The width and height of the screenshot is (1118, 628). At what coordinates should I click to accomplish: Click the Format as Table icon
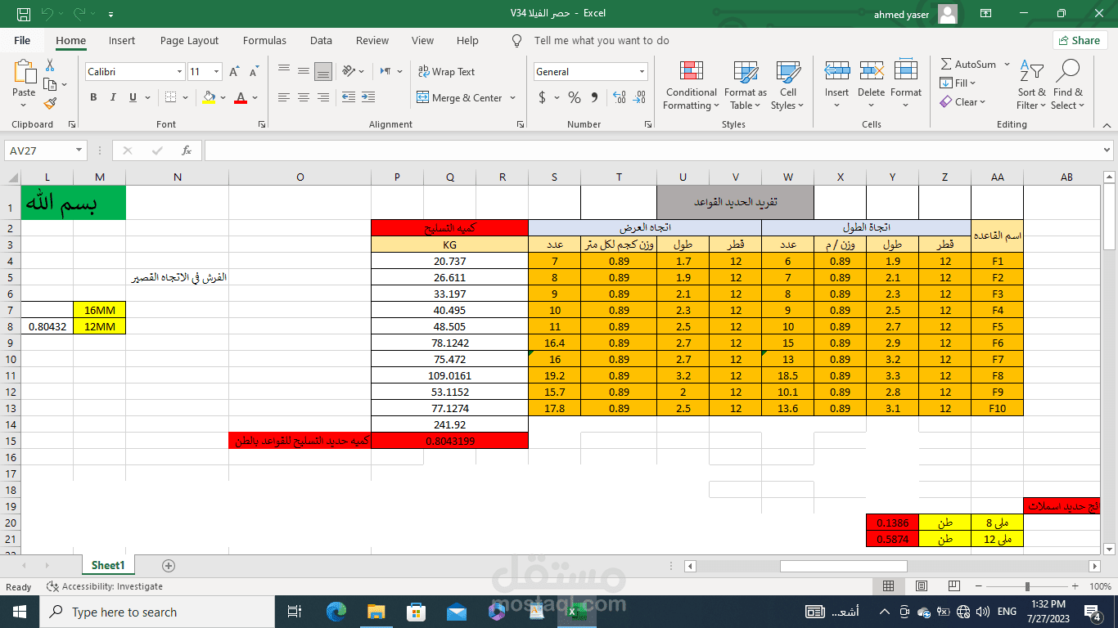click(x=746, y=71)
